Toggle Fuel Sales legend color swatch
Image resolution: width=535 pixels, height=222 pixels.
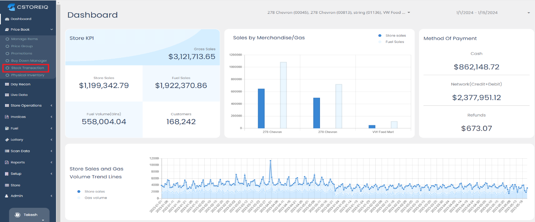[x=380, y=42]
